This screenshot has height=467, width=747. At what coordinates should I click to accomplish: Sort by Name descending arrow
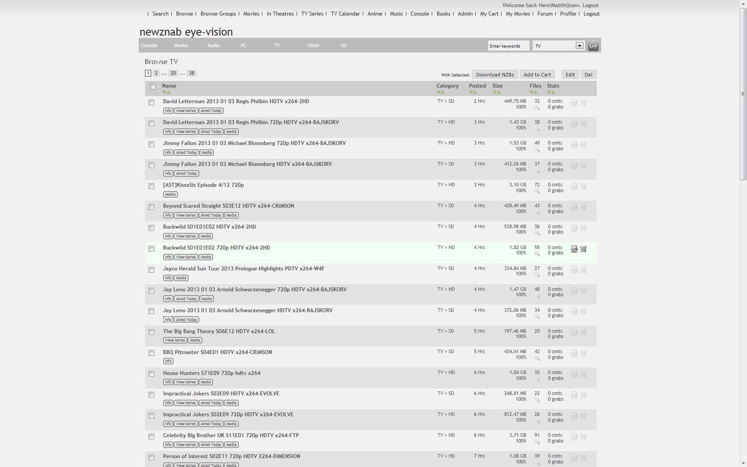[x=165, y=93]
